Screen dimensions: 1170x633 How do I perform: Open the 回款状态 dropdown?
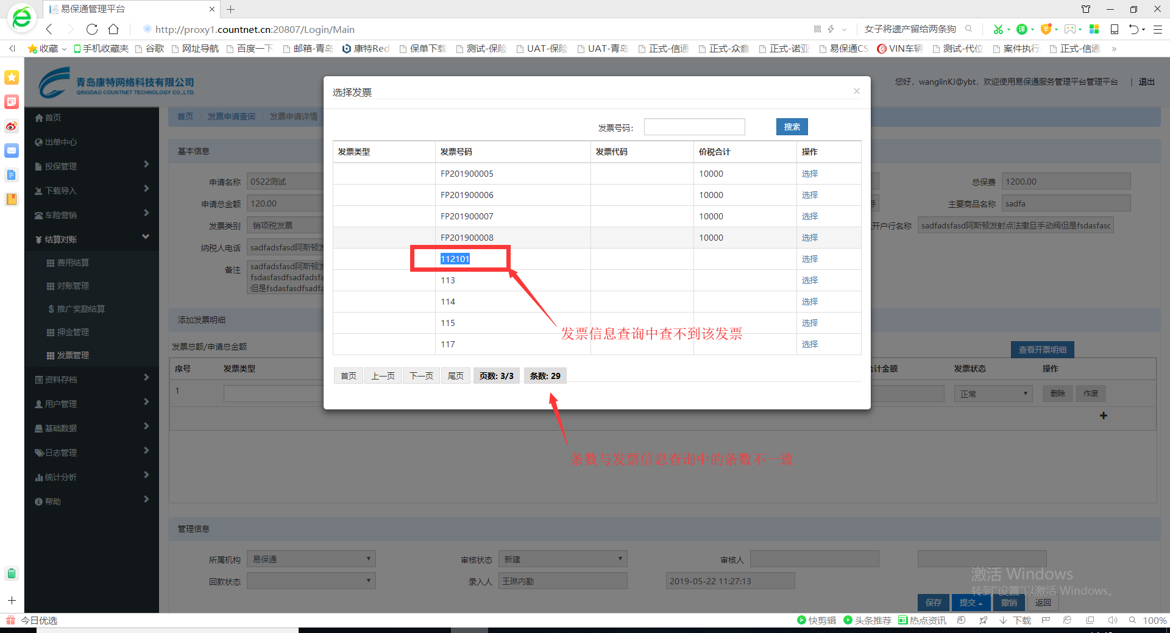click(311, 581)
